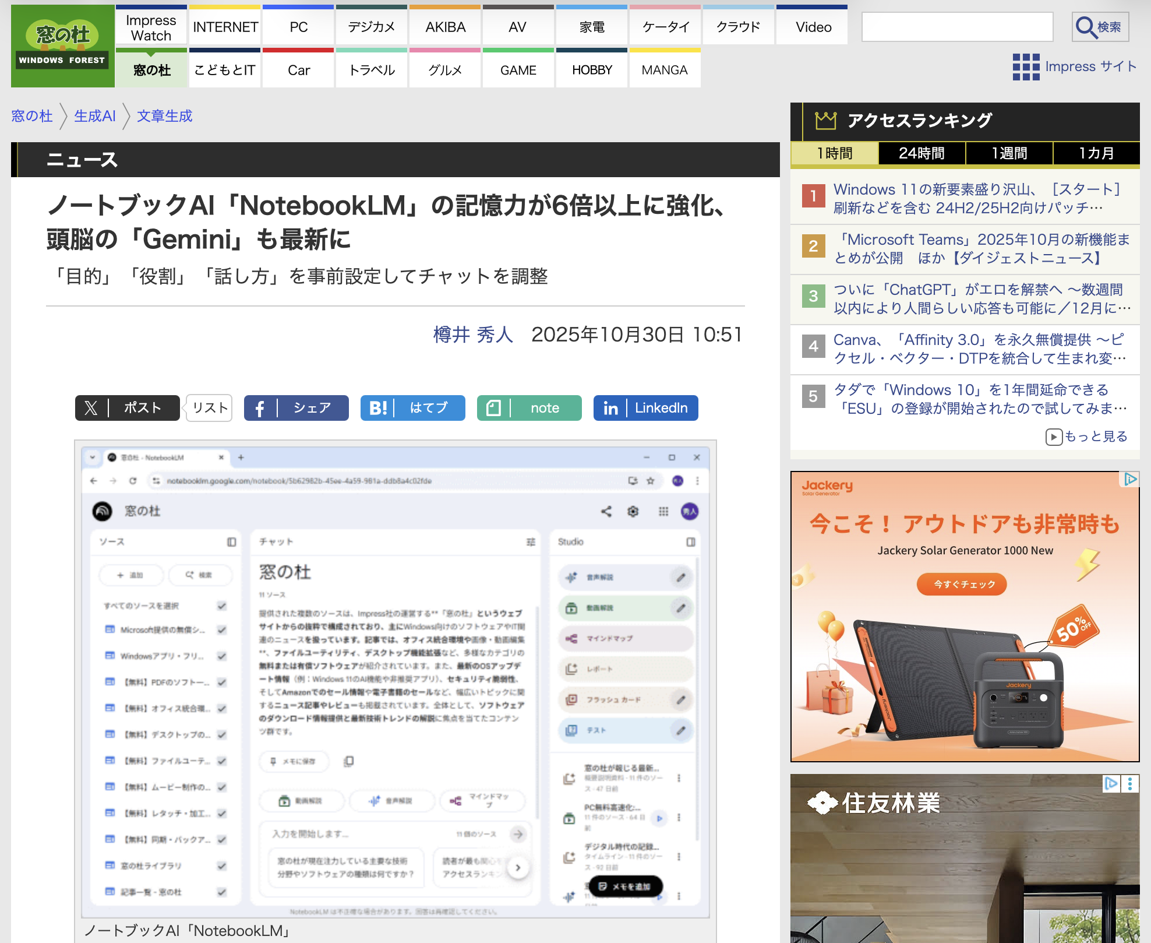The image size is (1151, 943).
Task: Go to the GAME site section
Action: coord(518,70)
